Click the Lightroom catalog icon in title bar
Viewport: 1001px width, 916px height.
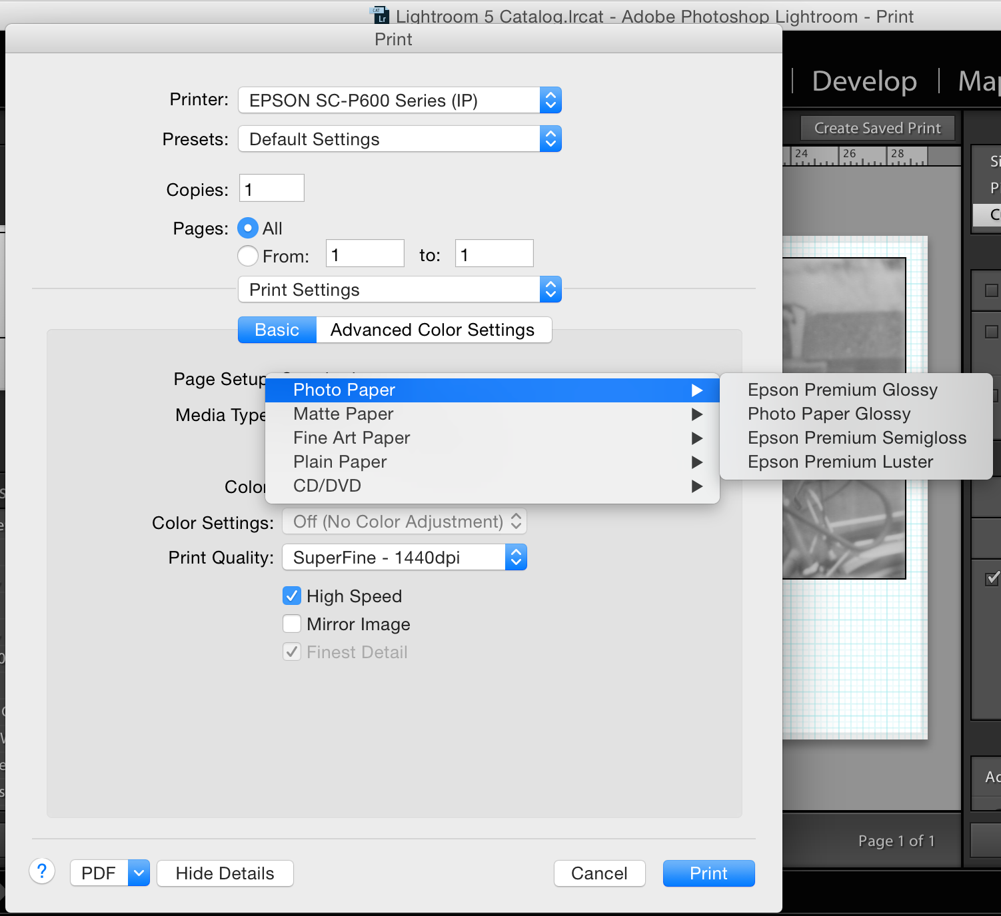click(380, 15)
